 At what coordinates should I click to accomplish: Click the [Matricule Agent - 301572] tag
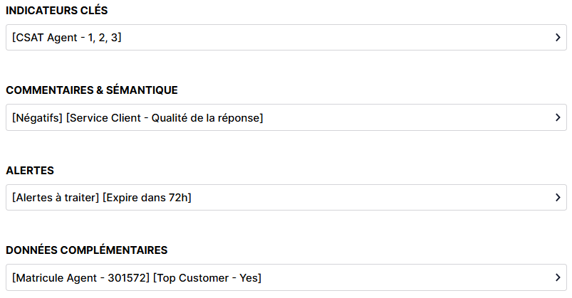click(x=81, y=278)
